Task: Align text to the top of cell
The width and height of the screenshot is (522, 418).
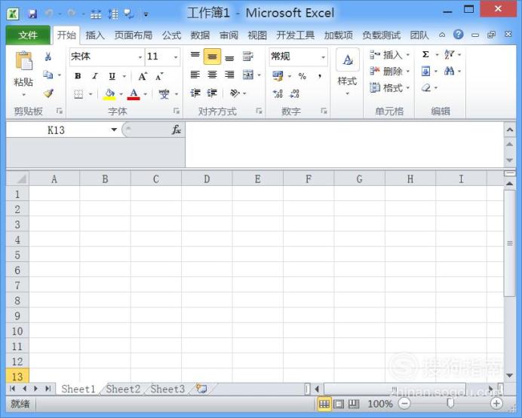Action: pos(195,56)
